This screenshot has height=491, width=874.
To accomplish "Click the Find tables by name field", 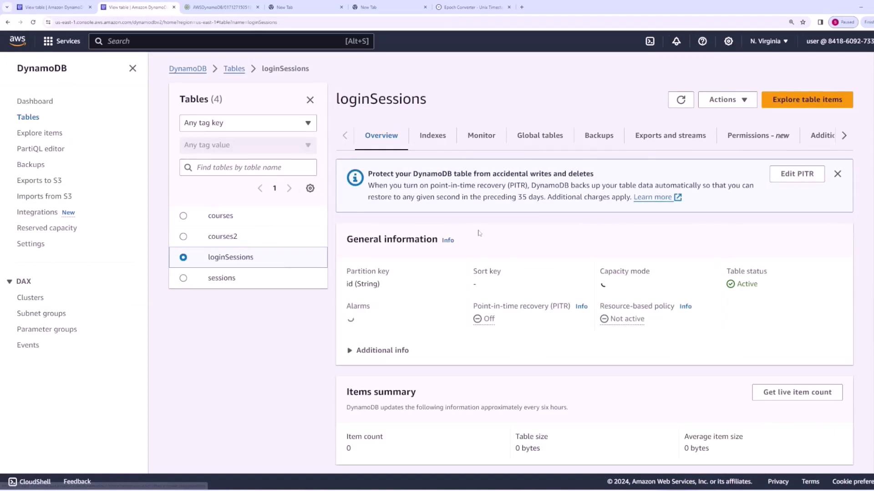I will (253, 167).
